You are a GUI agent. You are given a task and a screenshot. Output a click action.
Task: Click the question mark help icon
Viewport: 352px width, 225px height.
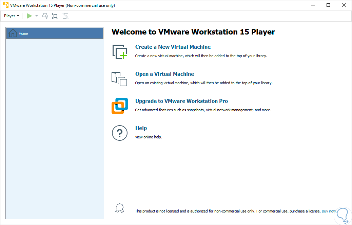[x=120, y=133]
